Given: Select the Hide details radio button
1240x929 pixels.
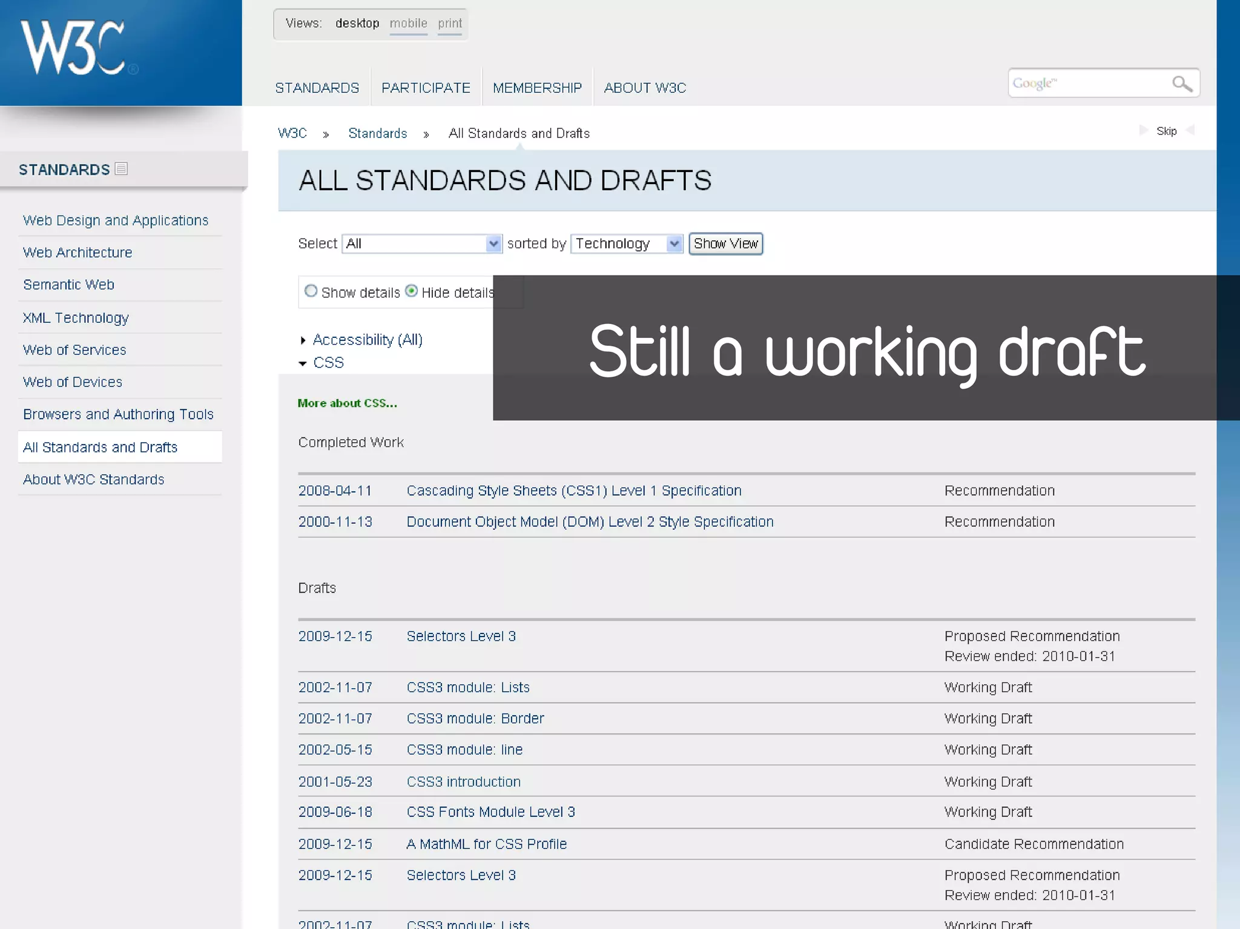Looking at the screenshot, I should click(x=412, y=291).
